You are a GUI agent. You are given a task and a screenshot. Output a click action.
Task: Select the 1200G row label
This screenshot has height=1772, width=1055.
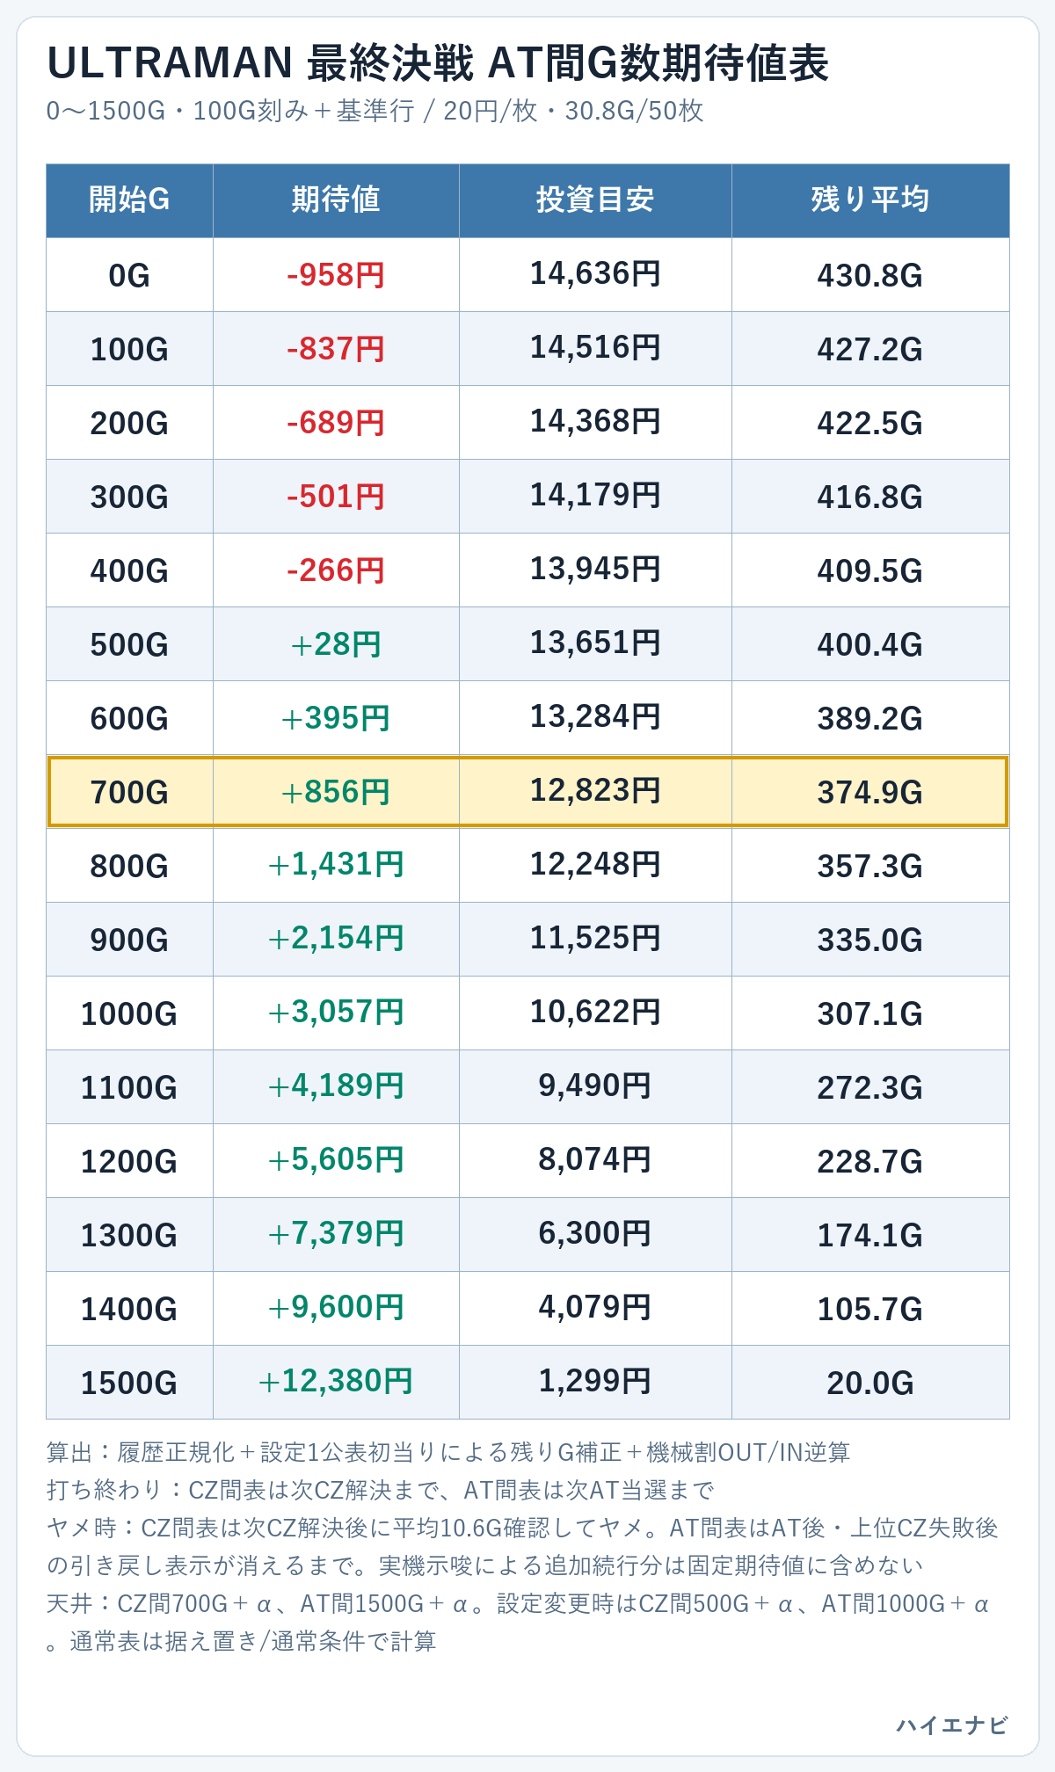[x=129, y=1161]
